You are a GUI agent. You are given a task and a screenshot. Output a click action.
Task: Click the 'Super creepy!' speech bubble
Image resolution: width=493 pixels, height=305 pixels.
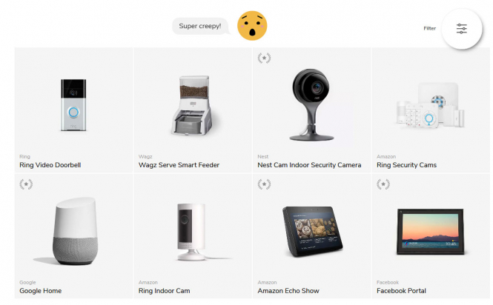200,26
